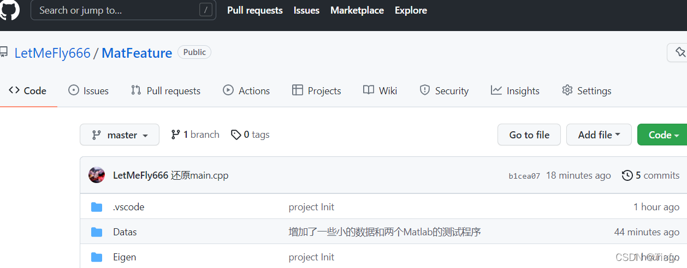Screen dimensions: 687x268
Task: Open the Wiki tab
Action: 380,91
